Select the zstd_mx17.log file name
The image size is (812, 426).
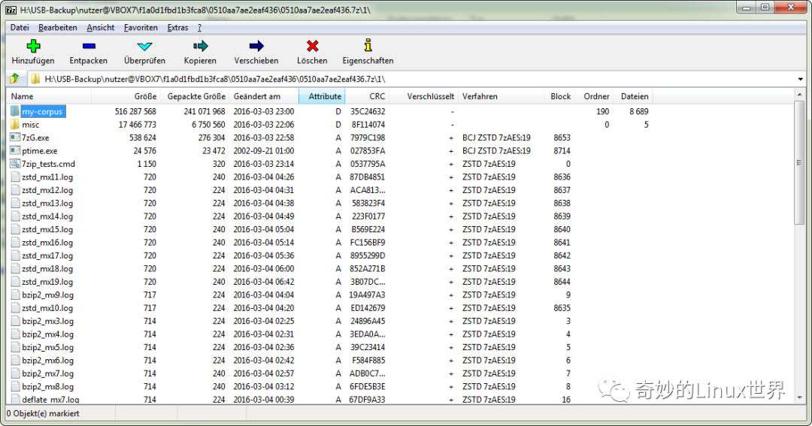[47, 255]
